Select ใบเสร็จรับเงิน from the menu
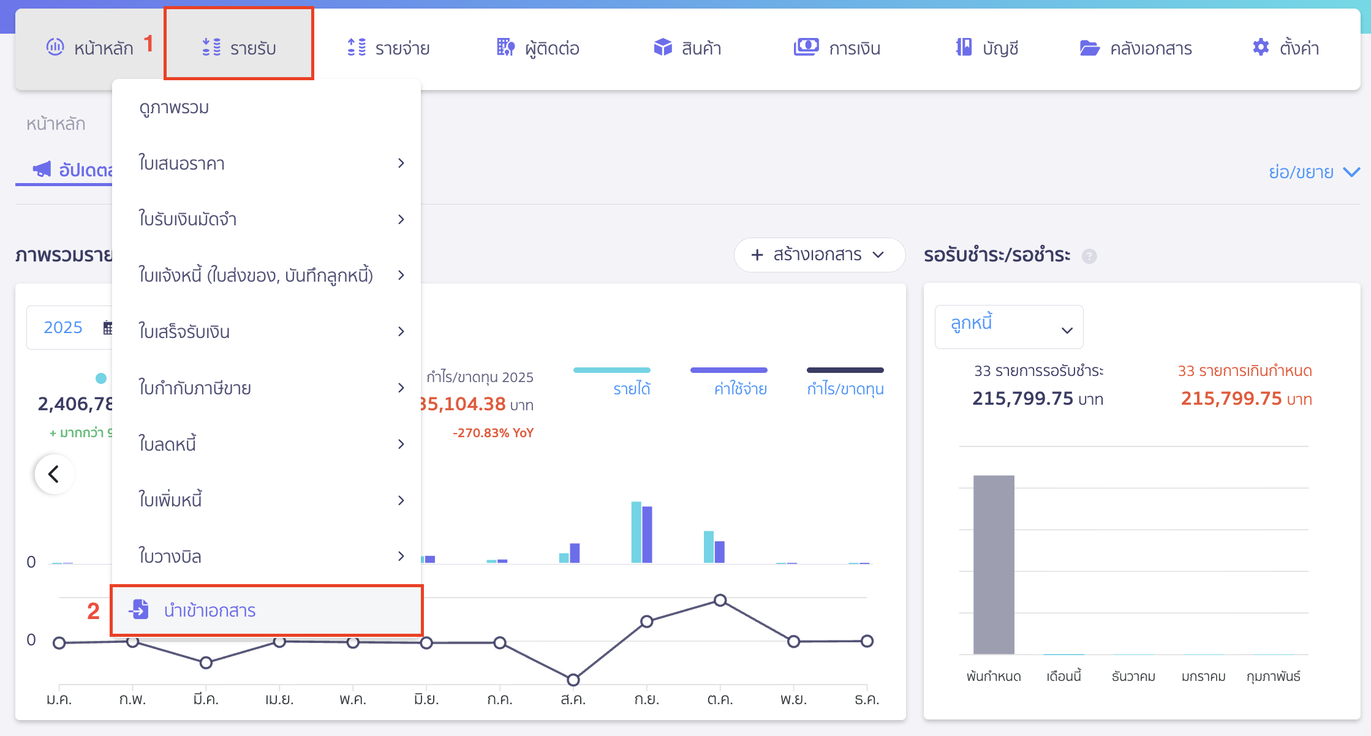The width and height of the screenshot is (1371, 736). tap(184, 331)
